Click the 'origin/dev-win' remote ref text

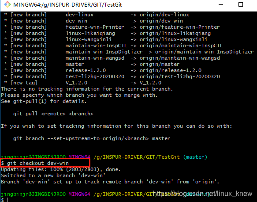[161, 21]
